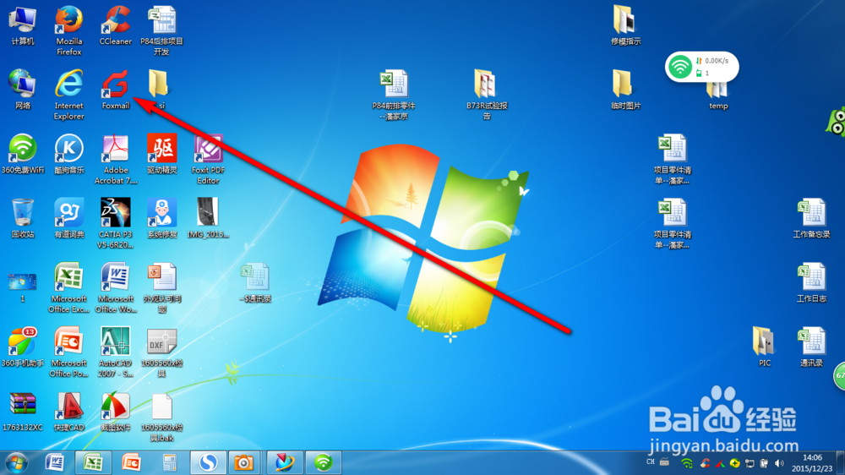Select the 360免费WiFi desktop shortcut
The width and height of the screenshot is (845, 475).
23,154
